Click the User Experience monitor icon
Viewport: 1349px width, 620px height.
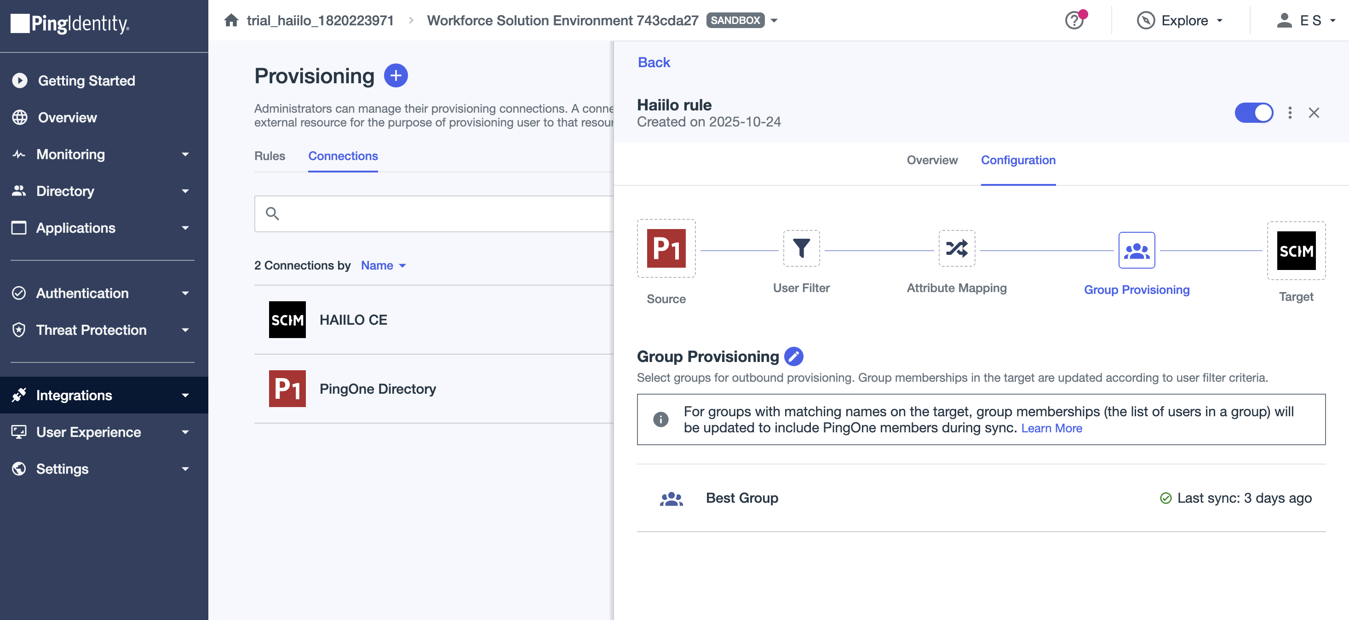(19, 432)
